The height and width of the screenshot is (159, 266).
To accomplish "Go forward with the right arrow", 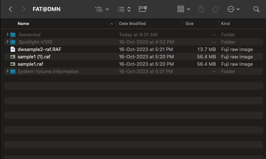I will (24, 9).
